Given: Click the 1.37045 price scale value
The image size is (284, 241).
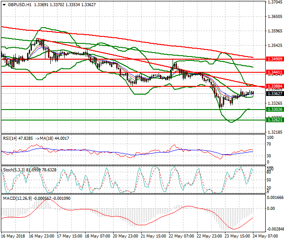Looking at the screenshot, I should click(275, 2).
